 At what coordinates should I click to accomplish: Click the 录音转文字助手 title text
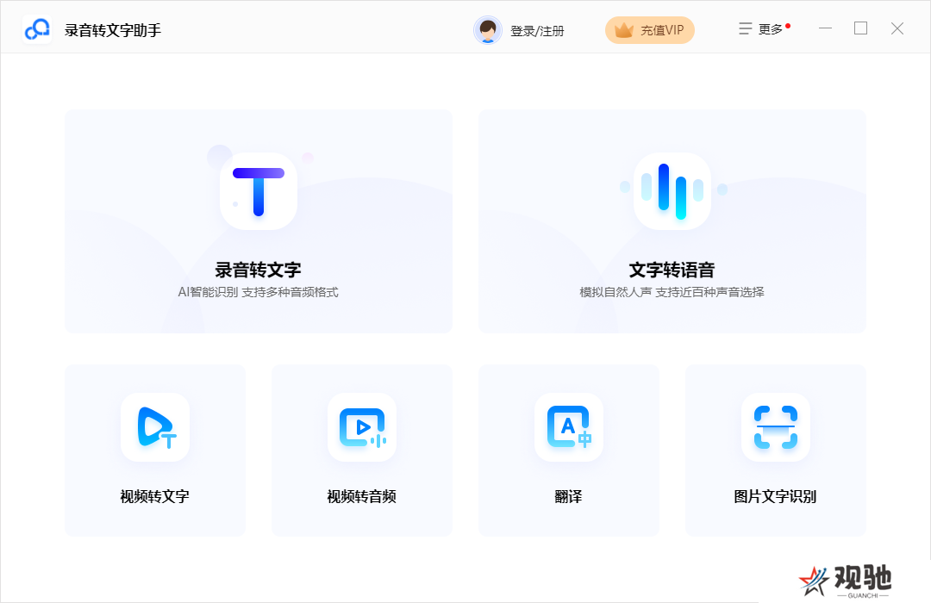pos(113,30)
